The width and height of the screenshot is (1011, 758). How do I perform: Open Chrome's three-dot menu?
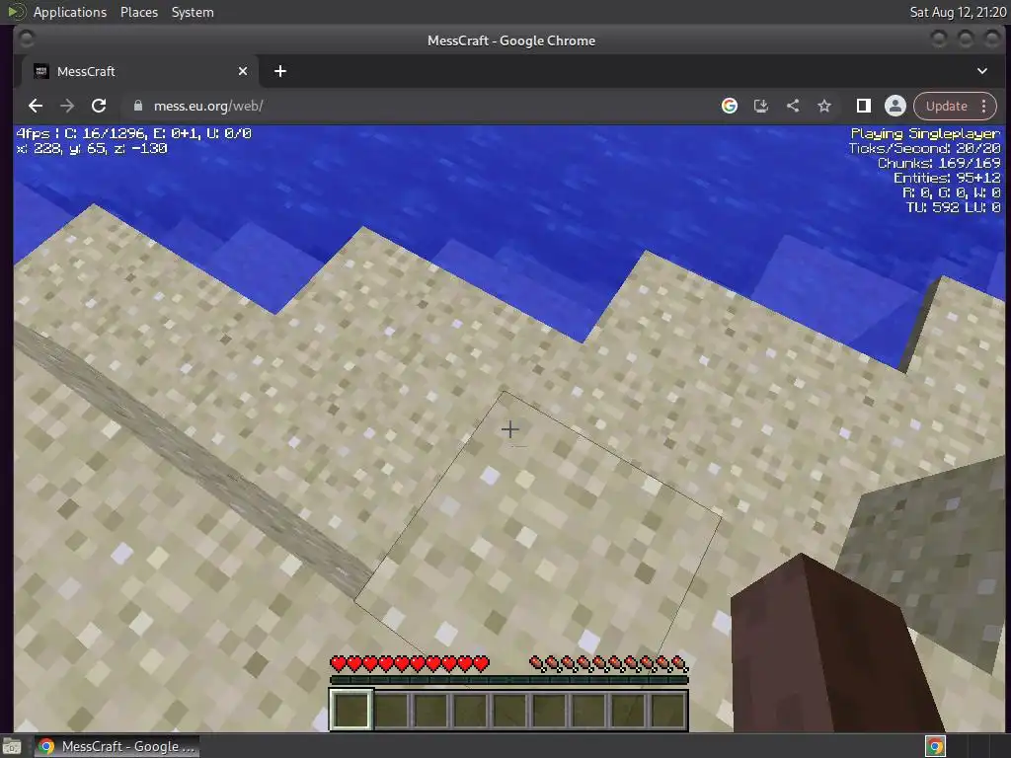[x=984, y=106]
